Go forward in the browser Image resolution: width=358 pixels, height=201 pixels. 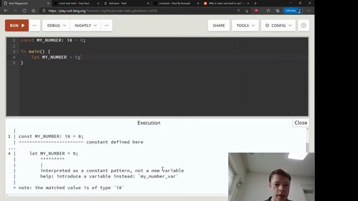point(15,11)
